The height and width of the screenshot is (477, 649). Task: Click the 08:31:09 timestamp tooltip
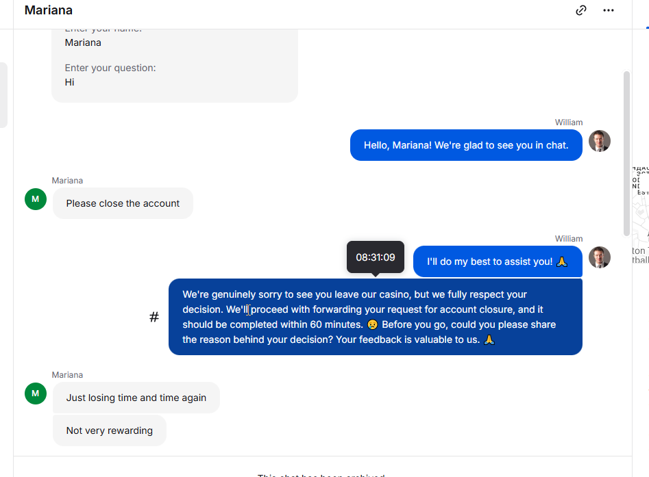click(x=376, y=257)
